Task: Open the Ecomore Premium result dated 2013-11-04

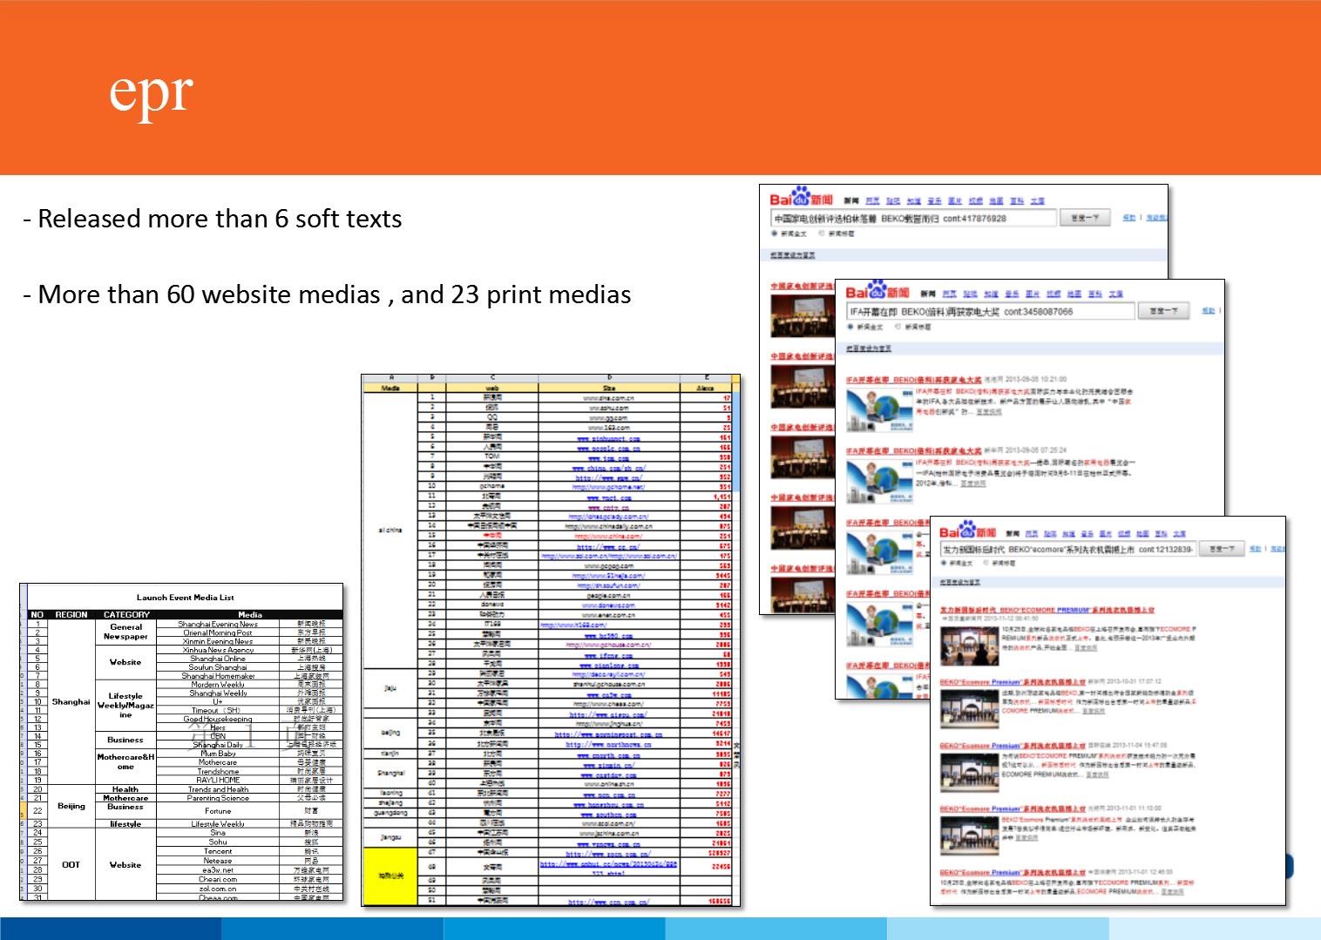Action: click(x=1013, y=746)
